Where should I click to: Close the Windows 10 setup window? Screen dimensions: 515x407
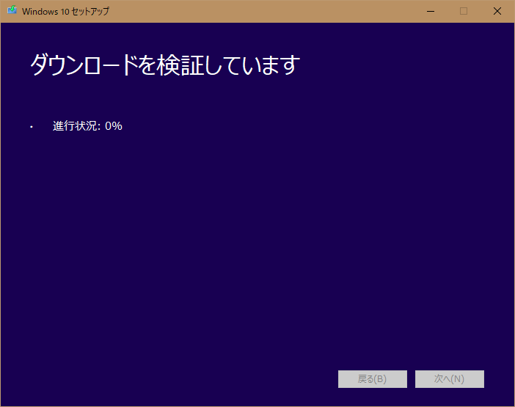(x=497, y=11)
